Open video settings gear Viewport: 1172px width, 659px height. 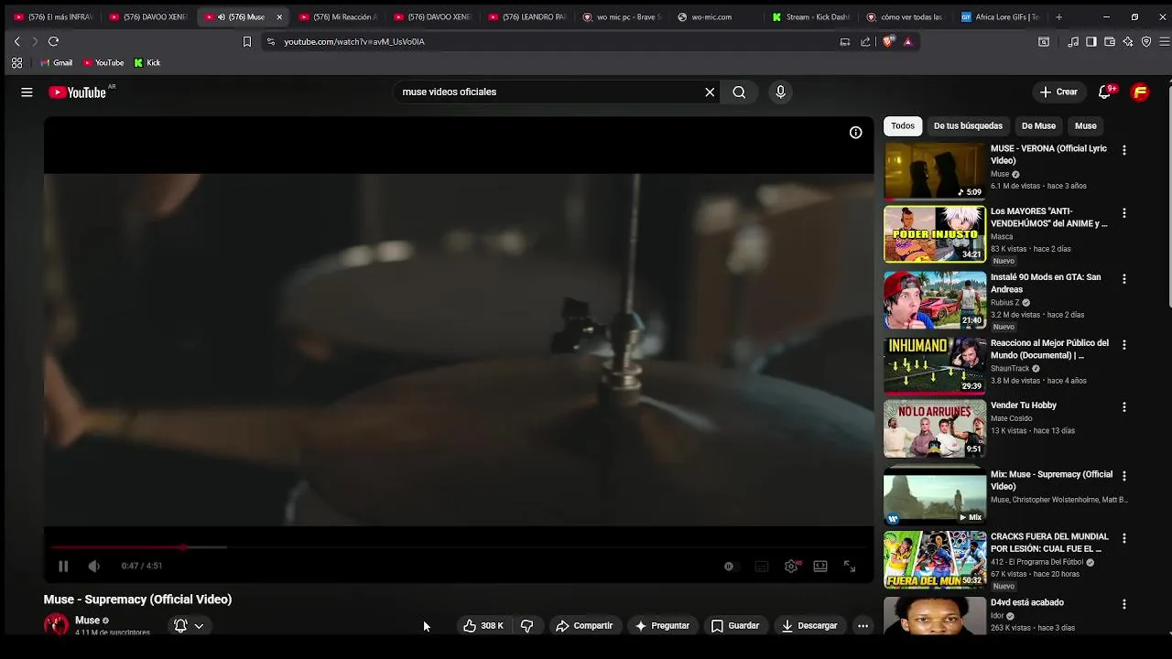791,567
